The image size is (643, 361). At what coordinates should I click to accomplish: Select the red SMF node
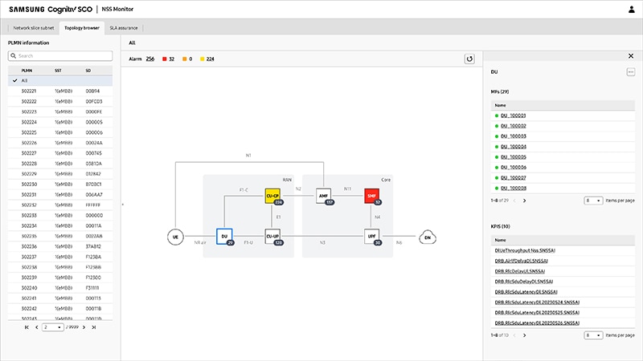pyautogui.click(x=371, y=196)
